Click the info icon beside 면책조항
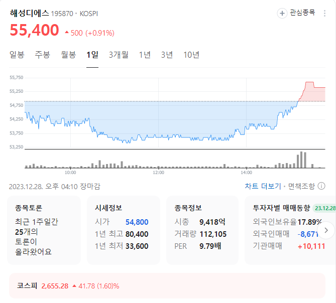The width and height of the screenshot is (336, 303). [x=321, y=186]
